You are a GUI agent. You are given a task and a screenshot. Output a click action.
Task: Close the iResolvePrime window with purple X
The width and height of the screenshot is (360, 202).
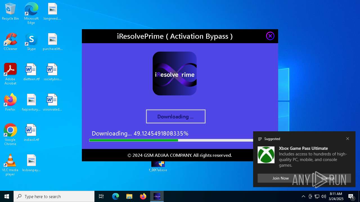coord(270,36)
